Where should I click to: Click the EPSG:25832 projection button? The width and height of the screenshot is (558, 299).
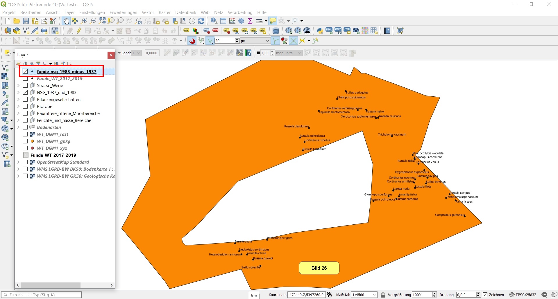(x=523, y=295)
